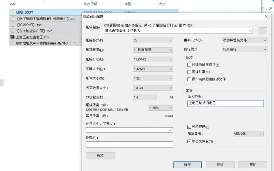Image resolution: width=274 pixels, height=171 pixels.
Task: Select file 最新地址及APP请发邮箱自动获取
Action: pos(48,43)
